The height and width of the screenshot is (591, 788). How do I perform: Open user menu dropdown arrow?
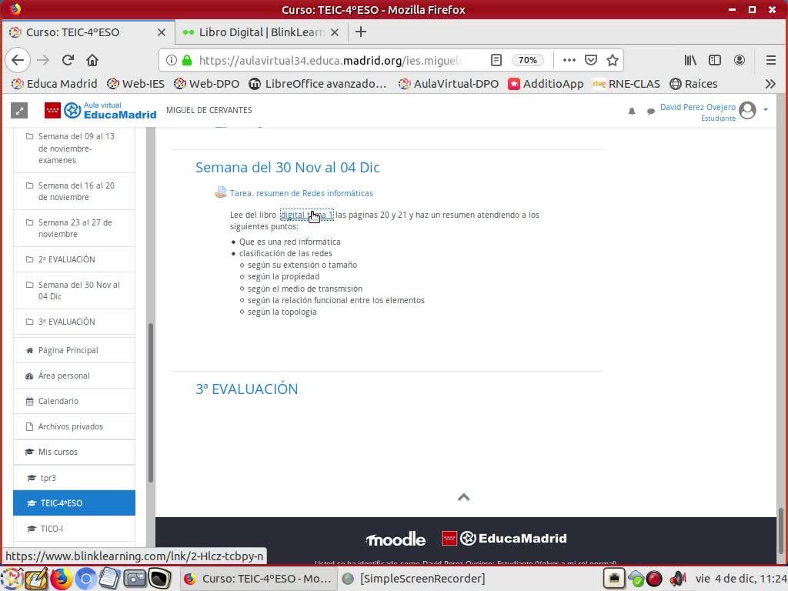[x=766, y=109]
